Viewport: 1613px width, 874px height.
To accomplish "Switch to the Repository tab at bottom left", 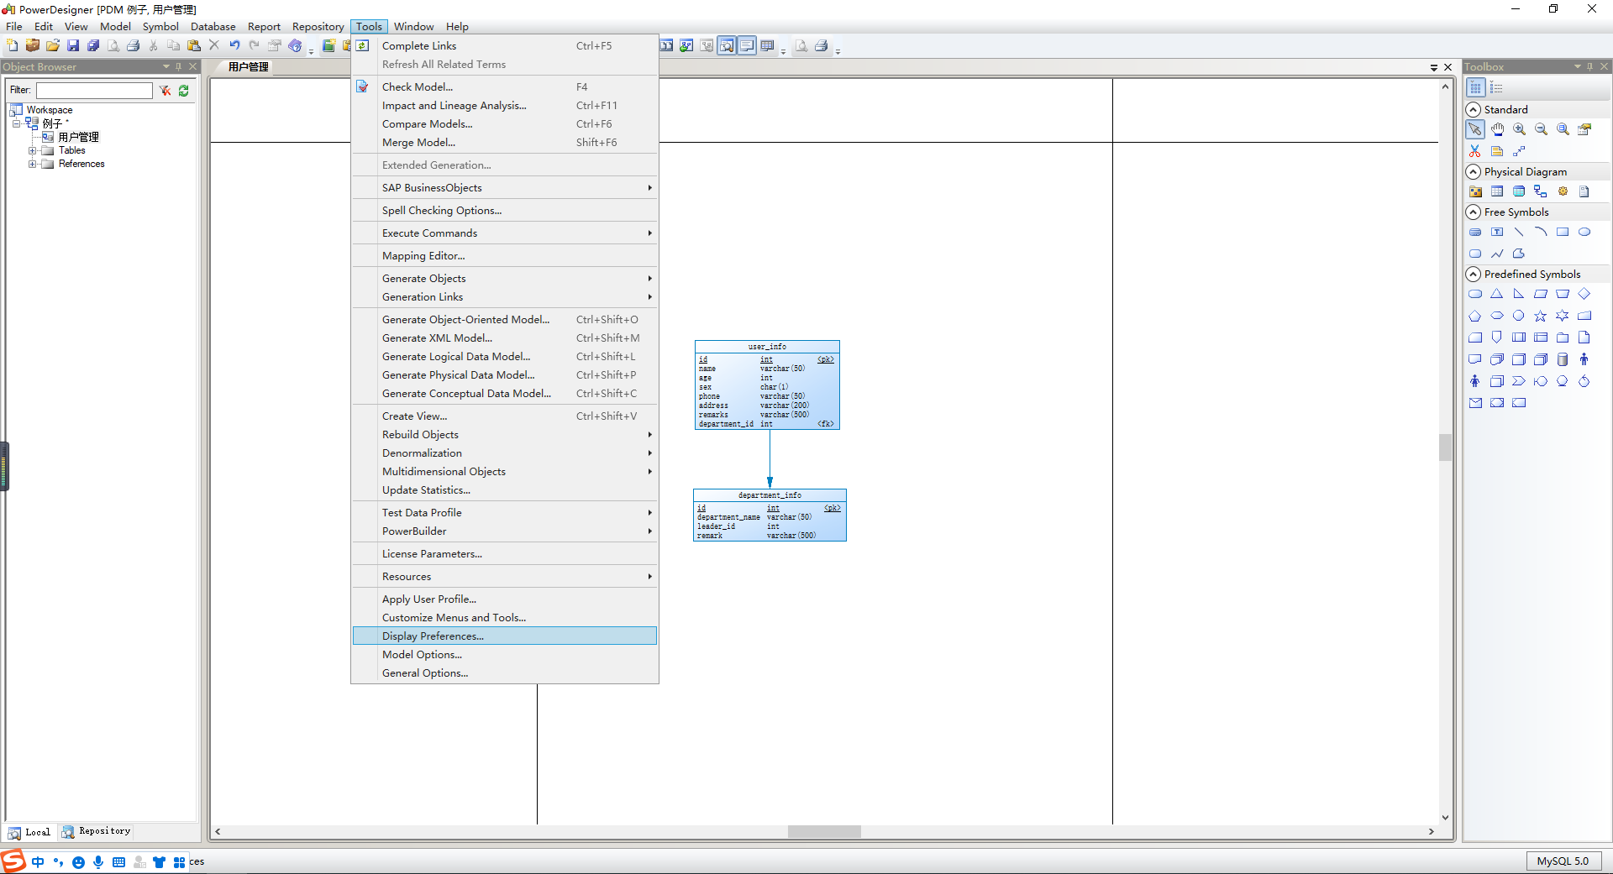I will [96, 832].
